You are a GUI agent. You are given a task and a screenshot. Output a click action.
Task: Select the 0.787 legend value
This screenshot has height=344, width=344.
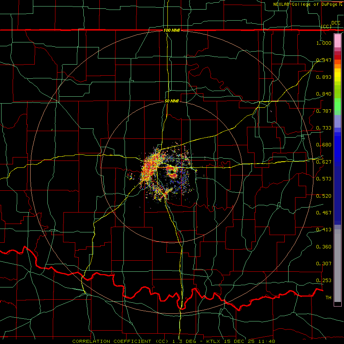click(x=324, y=111)
